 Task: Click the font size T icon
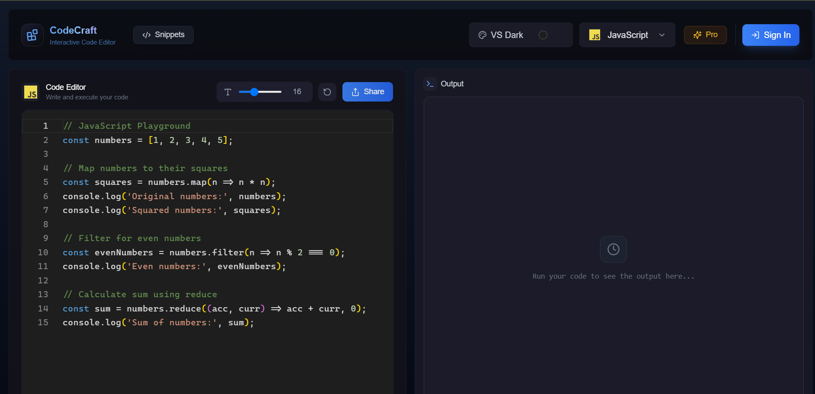[228, 92]
